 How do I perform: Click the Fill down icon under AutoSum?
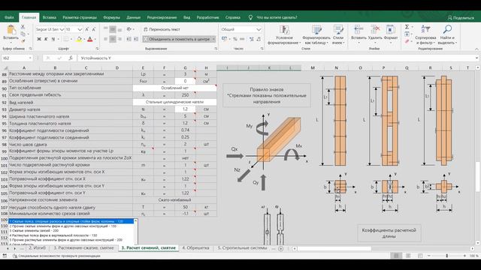pyautogui.click(x=407, y=34)
